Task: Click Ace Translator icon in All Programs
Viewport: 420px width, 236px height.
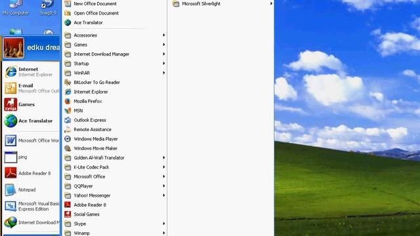Action: tap(68, 22)
